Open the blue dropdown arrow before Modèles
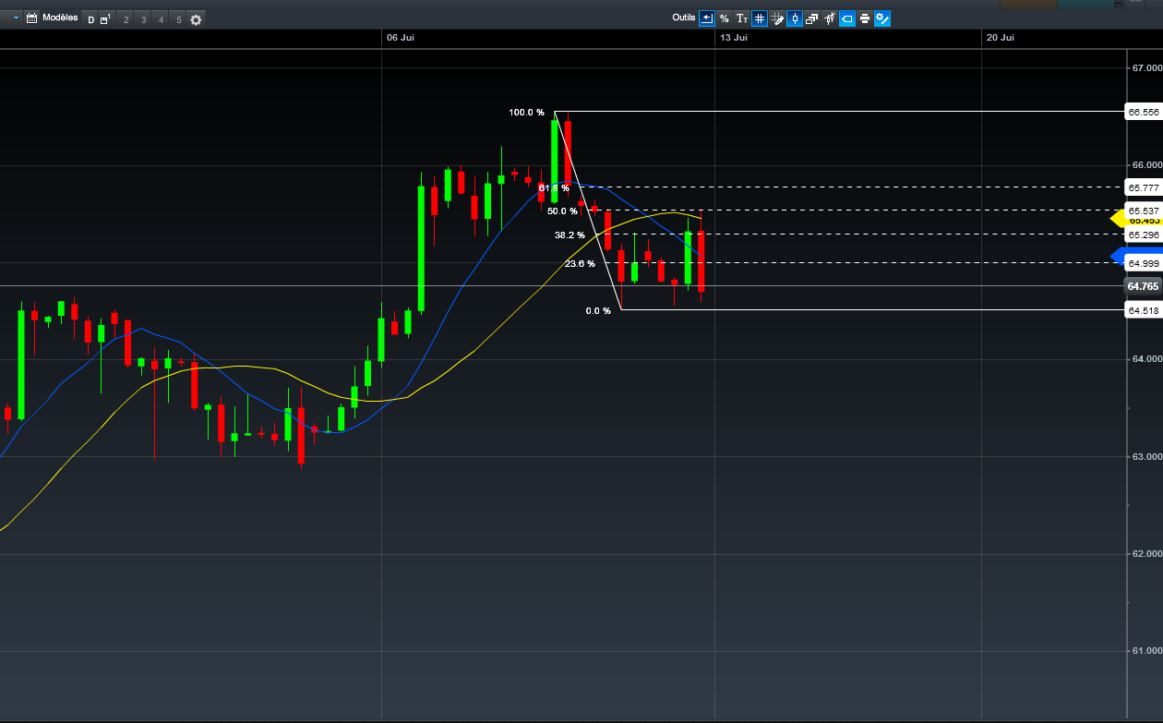The width and height of the screenshot is (1163, 723). [x=16, y=18]
